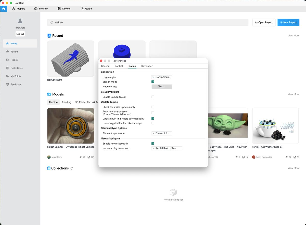Select My Points in the sidebar
The image size is (306, 225).
tap(20, 76)
